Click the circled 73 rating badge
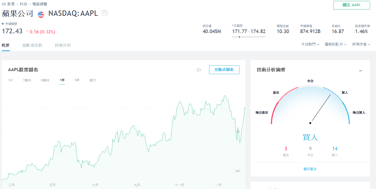 click(105, 13)
